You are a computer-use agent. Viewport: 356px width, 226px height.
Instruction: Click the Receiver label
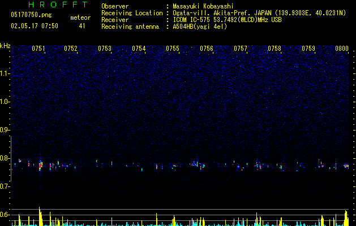point(115,20)
